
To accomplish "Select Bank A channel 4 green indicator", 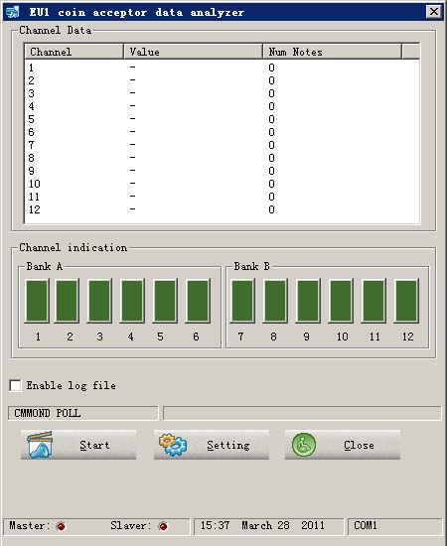I will tap(132, 301).
